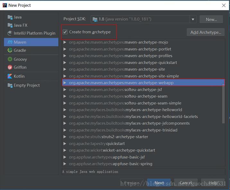Screen dimensions: 230x190
Task: Click the Gradle icon
Action: pyautogui.click(x=10, y=50)
